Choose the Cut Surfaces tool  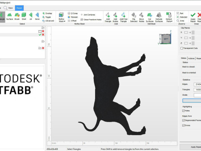point(149,17)
